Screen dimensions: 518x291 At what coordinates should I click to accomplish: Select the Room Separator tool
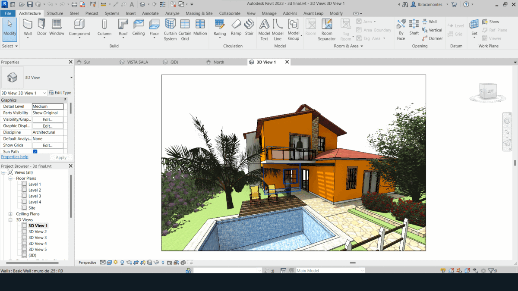click(x=327, y=30)
